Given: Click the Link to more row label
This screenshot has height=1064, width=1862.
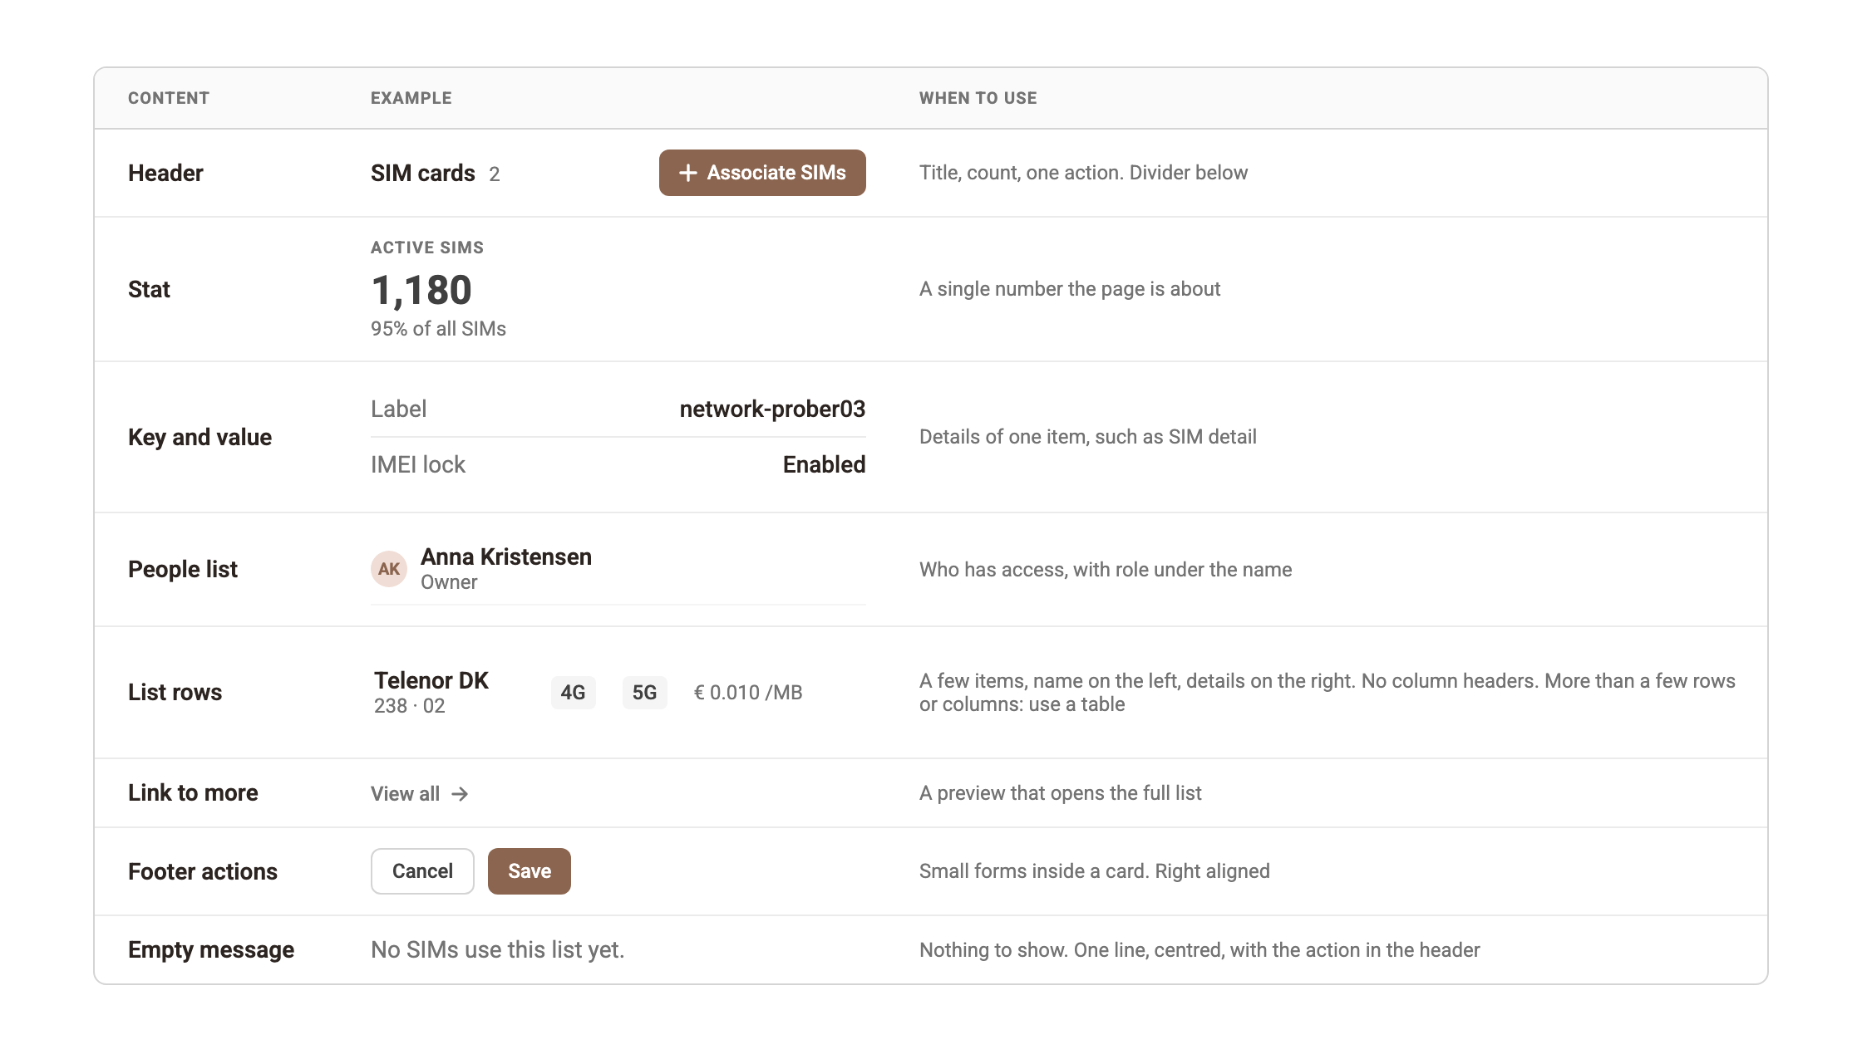Looking at the screenshot, I should 193,792.
